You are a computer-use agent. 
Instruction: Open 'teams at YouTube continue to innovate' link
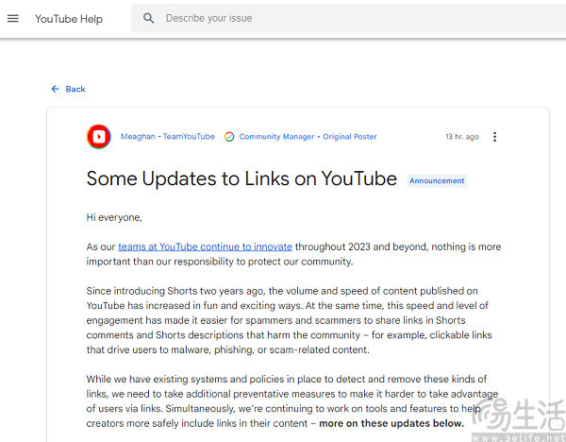click(205, 246)
